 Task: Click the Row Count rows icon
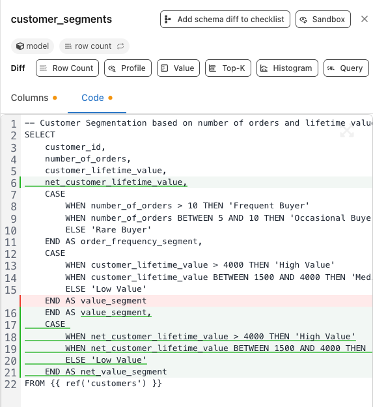pyautogui.click(x=43, y=68)
